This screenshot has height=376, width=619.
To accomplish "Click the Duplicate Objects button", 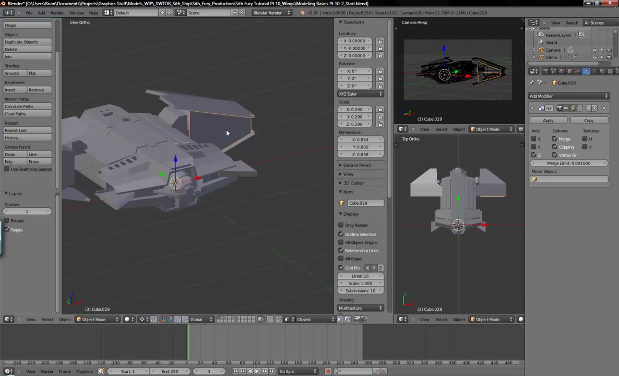I will point(27,42).
